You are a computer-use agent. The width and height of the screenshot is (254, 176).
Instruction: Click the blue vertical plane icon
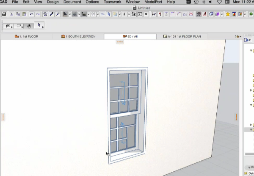tap(109, 14)
